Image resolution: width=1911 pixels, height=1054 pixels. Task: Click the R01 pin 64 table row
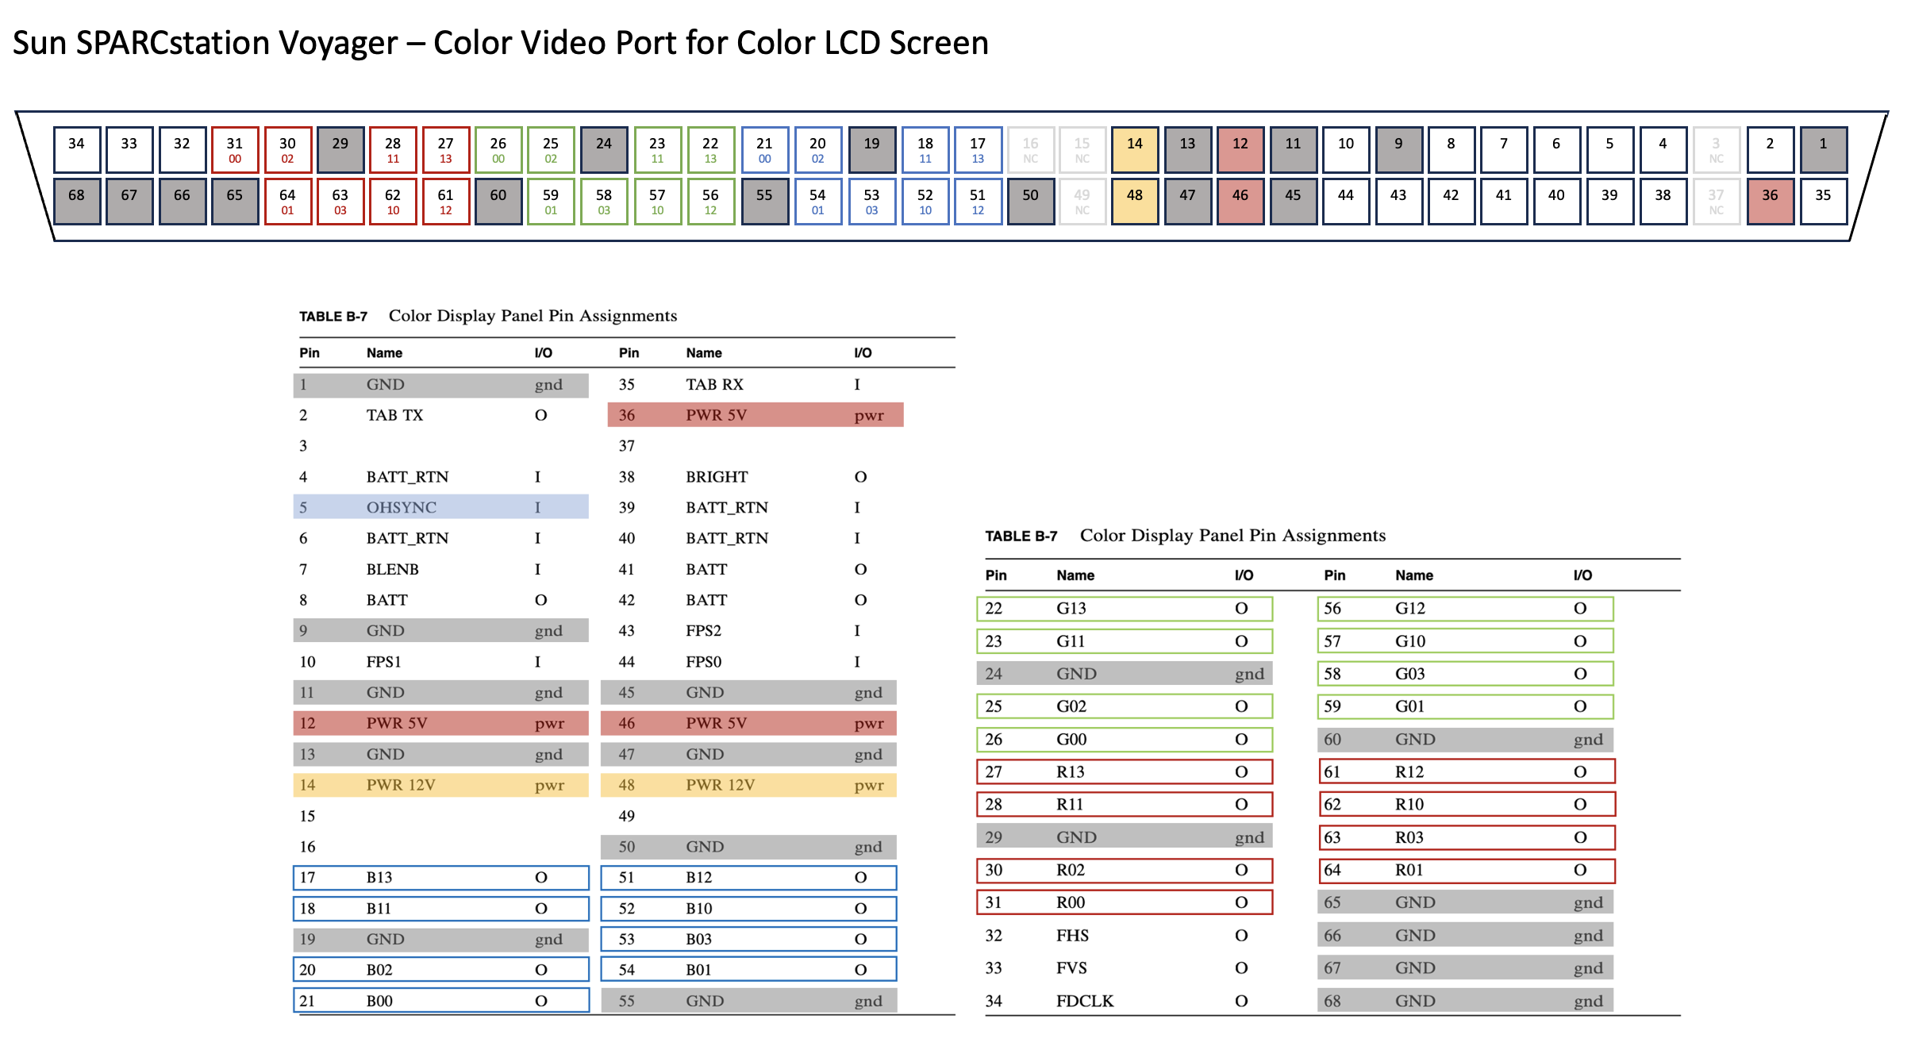click(x=1466, y=870)
